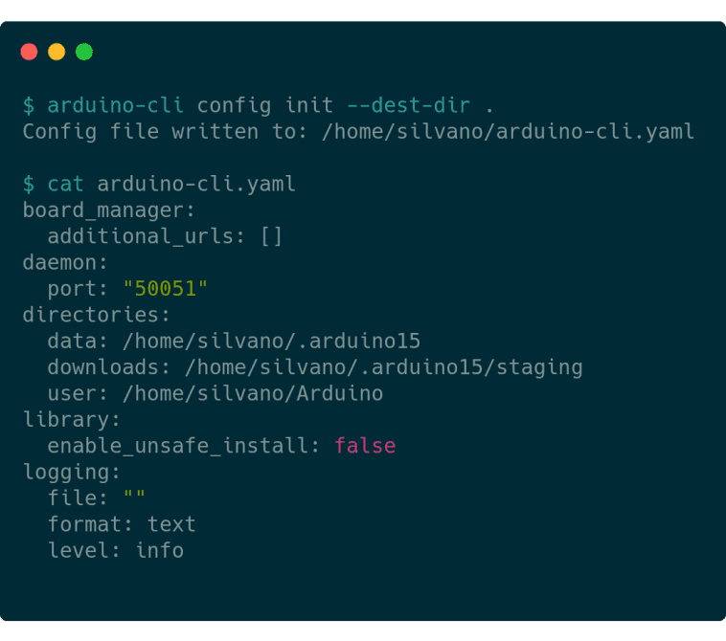Click the user path /home/silvano/Arduino
Screen dimensions: 726x641
(253, 393)
